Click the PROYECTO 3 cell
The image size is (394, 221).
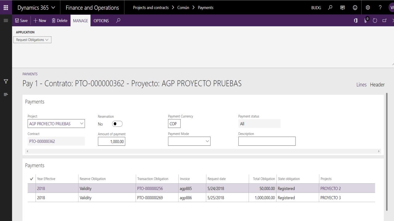tap(347, 198)
